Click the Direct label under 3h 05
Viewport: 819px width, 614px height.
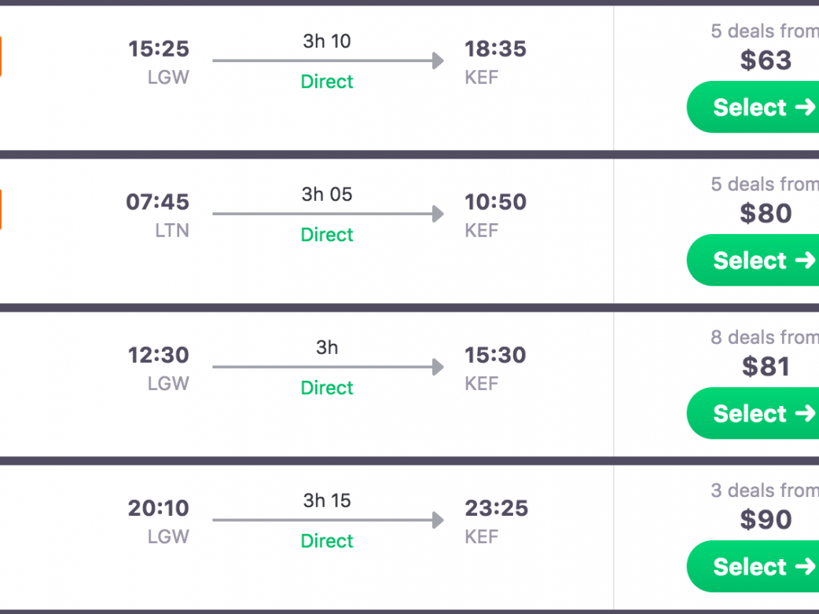pyautogui.click(x=327, y=235)
